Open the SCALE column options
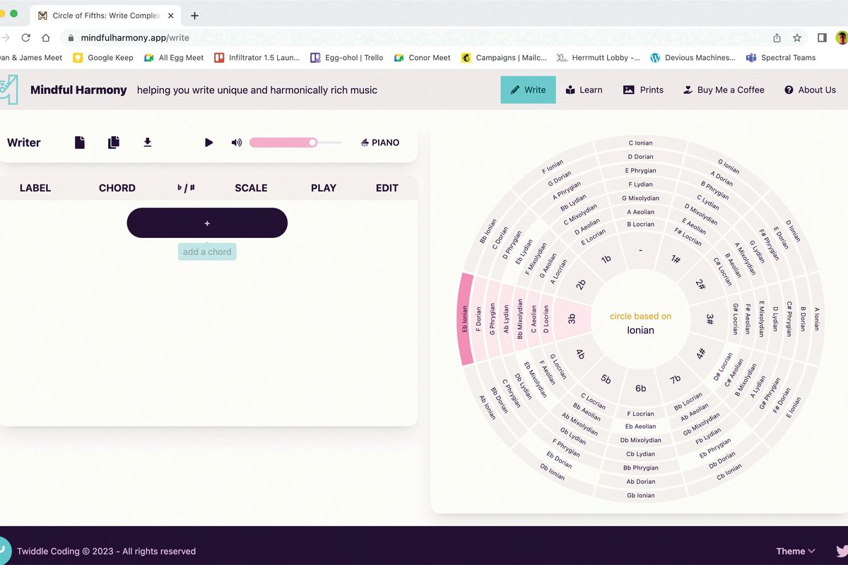The image size is (848, 565). click(x=251, y=188)
